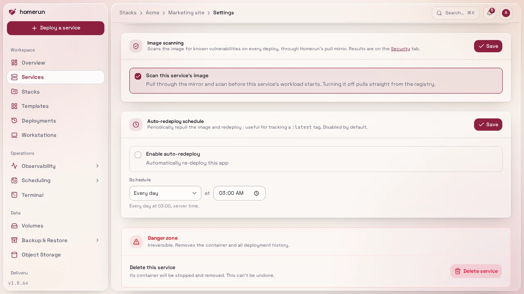This screenshot has height=294, width=524.
Task: Navigate to Marketing site breadcrumb
Action: coord(186,13)
